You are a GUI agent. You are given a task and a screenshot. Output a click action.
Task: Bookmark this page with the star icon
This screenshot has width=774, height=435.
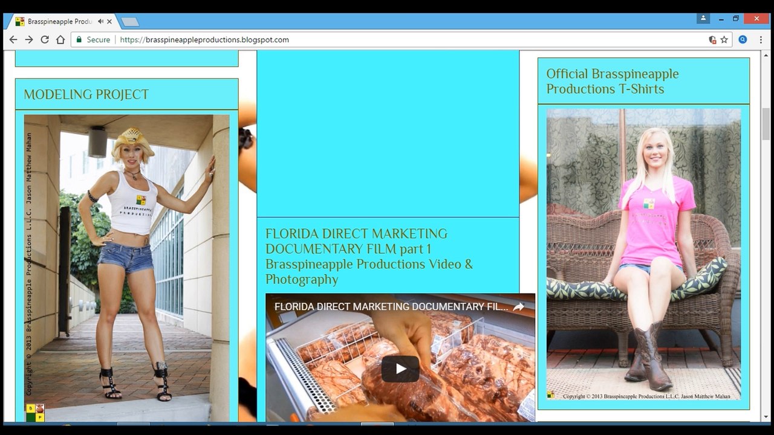724,39
